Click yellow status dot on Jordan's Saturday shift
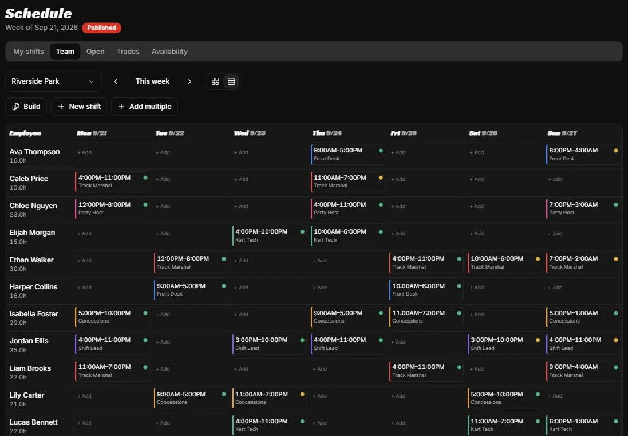This screenshot has width=628, height=436. 538,340
